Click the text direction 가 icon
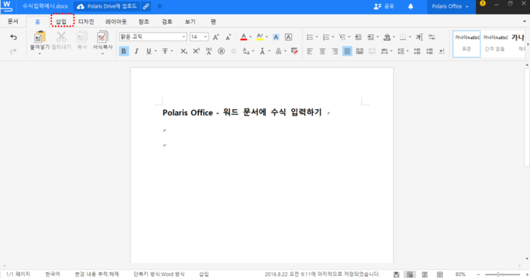This screenshot has width=530, height=278. (419, 37)
